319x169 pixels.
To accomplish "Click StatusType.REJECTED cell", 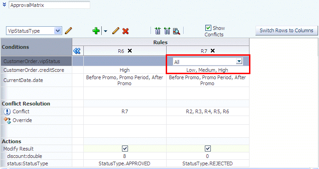I will click(208, 163).
